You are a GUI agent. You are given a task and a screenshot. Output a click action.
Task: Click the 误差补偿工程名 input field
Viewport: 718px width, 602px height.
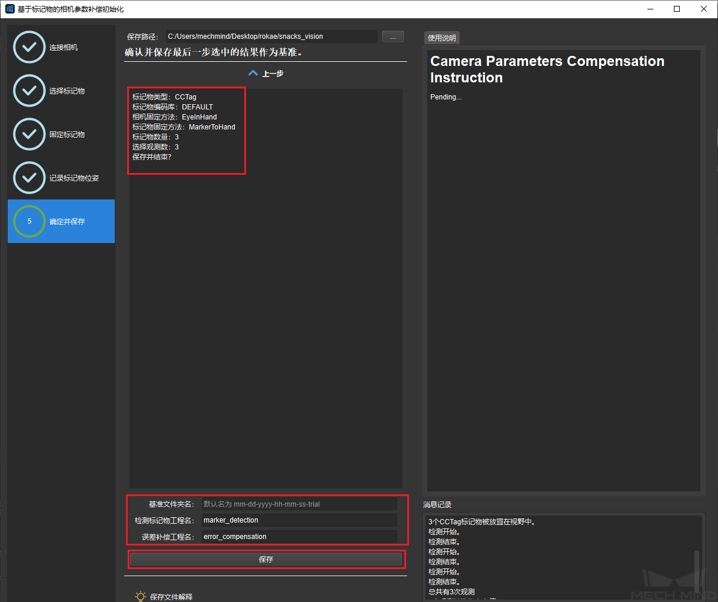click(x=299, y=537)
